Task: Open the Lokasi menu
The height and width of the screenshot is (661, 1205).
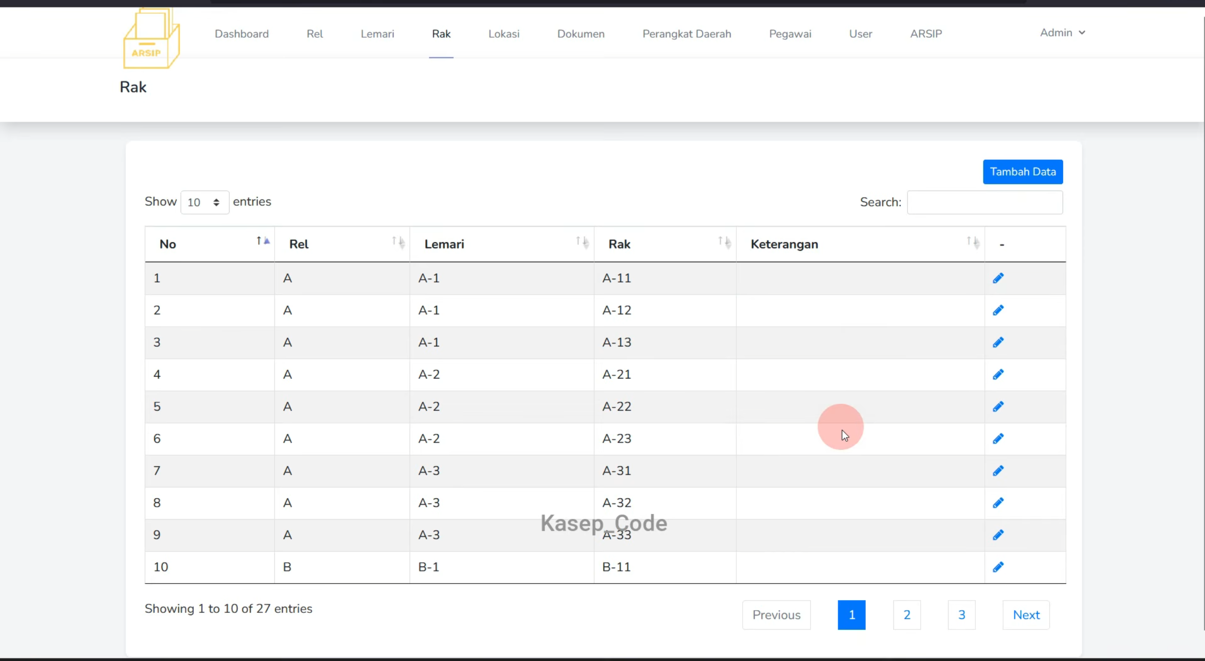Action: 504,34
